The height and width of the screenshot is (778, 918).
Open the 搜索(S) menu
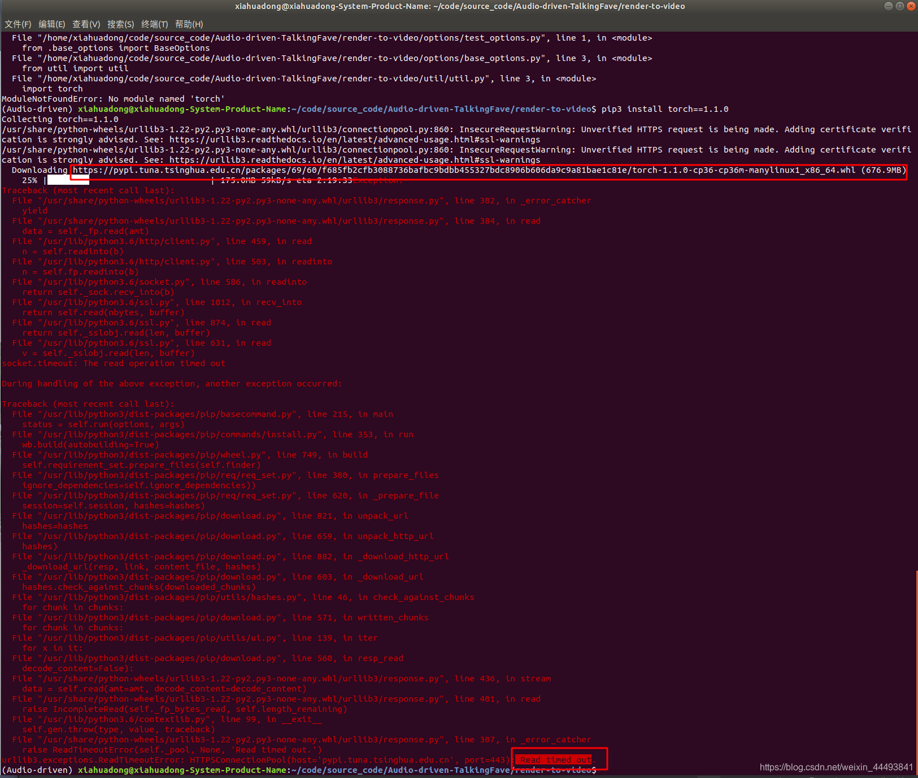[120, 24]
